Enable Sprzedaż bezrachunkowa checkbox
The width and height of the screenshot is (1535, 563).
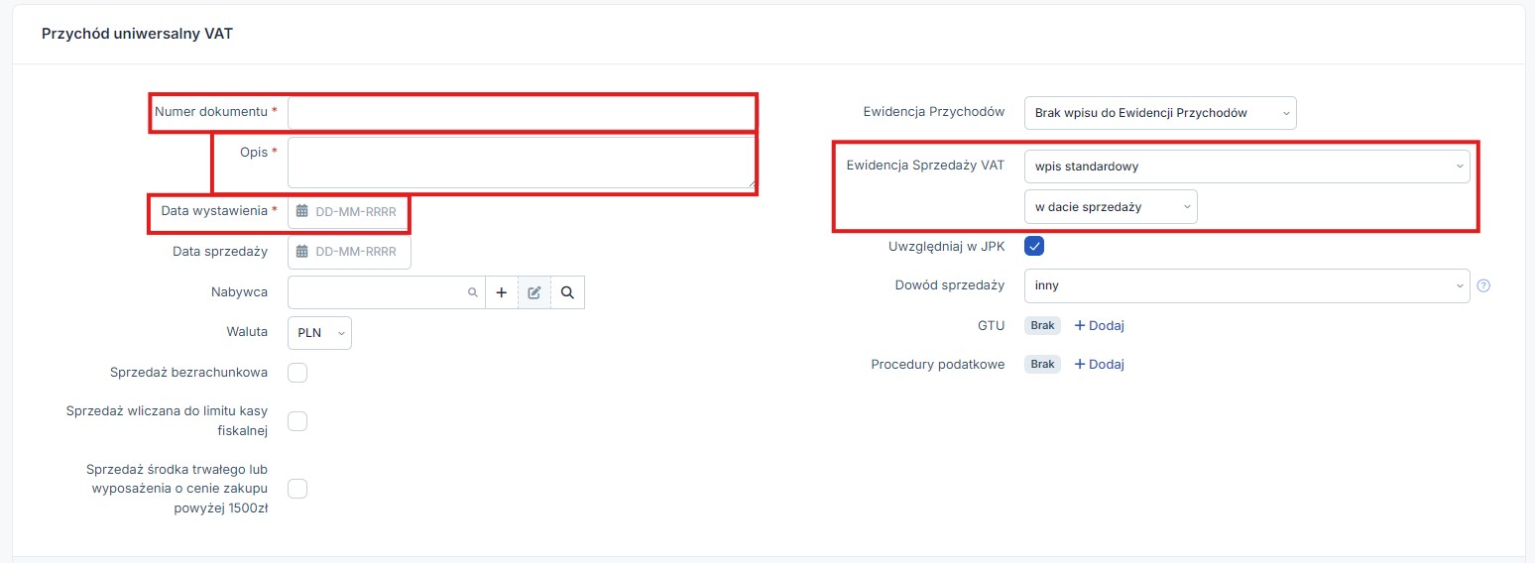click(x=297, y=373)
